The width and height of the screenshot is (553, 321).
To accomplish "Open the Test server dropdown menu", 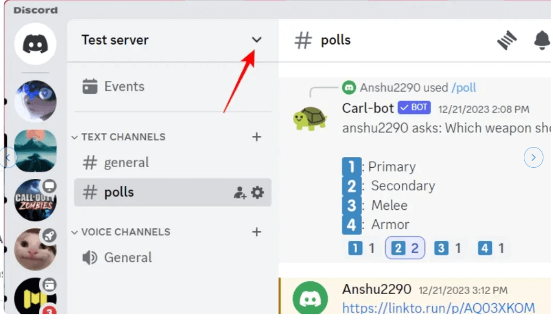I will [257, 40].
